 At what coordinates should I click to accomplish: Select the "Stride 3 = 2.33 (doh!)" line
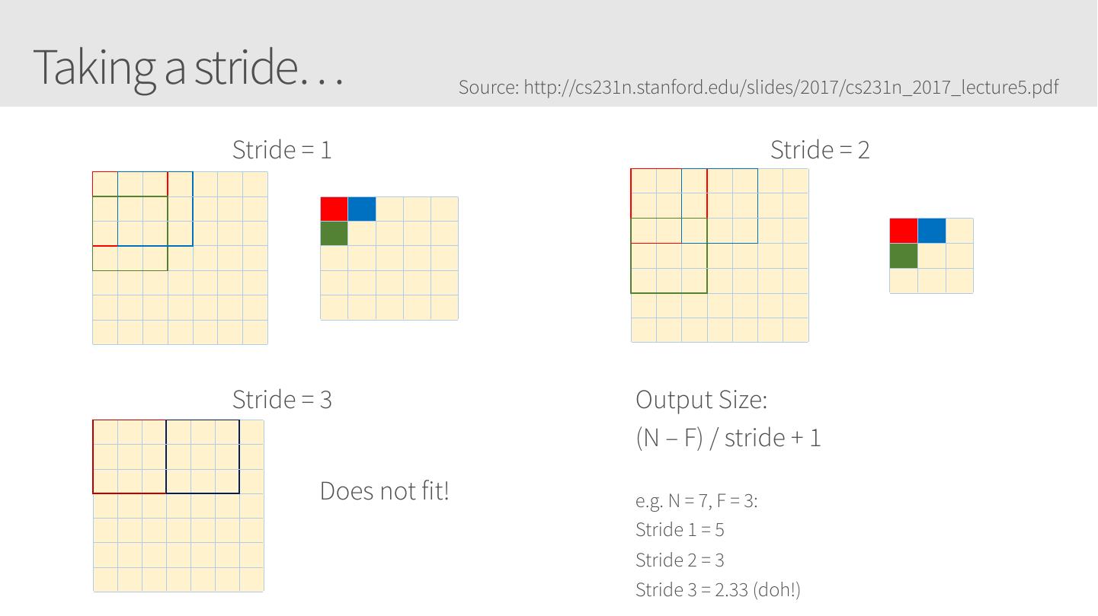(718, 589)
